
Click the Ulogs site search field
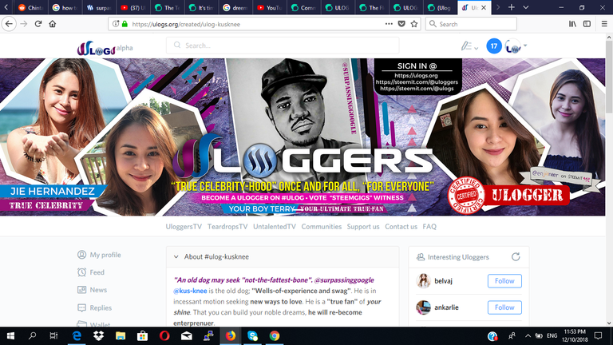click(283, 46)
